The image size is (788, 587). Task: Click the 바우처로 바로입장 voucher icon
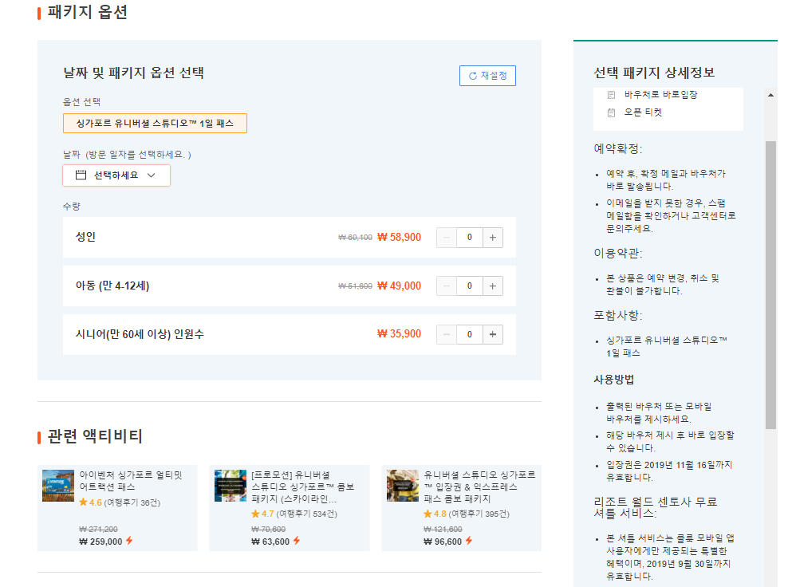611,94
